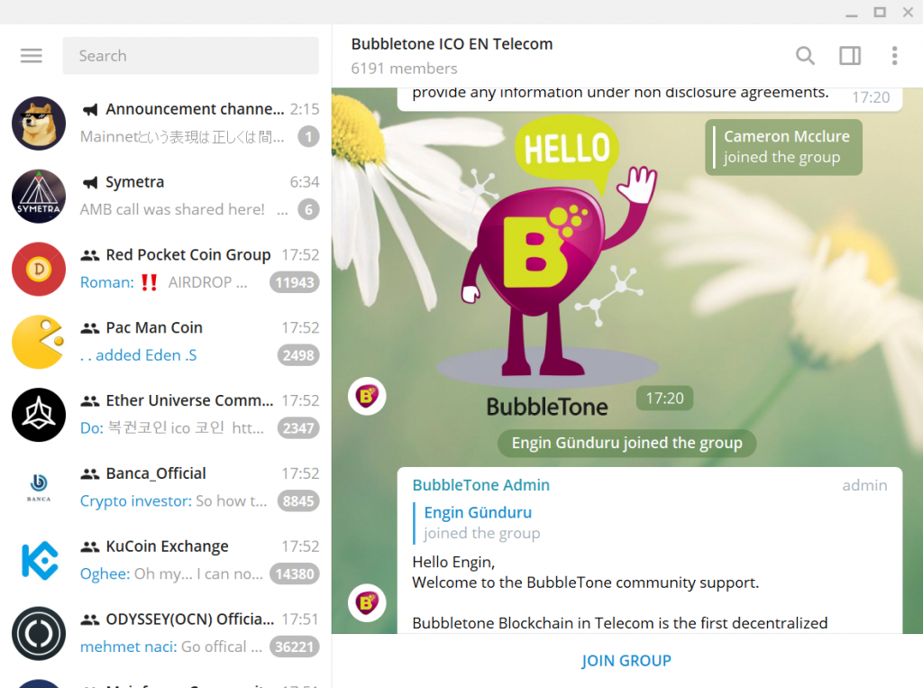Click group icon beside Red Pocket Coin
Image resolution: width=923 pixels, height=688 pixels.
click(x=90, y=255)
